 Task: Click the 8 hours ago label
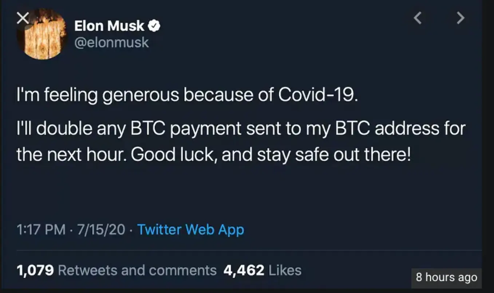[x=446, y=277]
